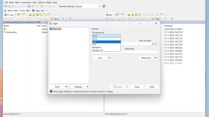
Task: Go to home directory in right panel
Action: point(136,15)
